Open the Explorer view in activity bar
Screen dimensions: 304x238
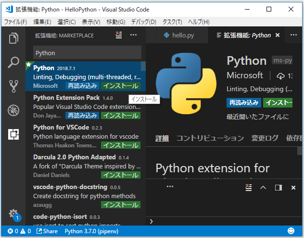[x=13, y=38]
